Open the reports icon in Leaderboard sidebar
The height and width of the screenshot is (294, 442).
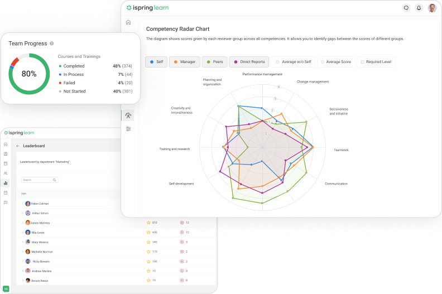tap(6, 193)
